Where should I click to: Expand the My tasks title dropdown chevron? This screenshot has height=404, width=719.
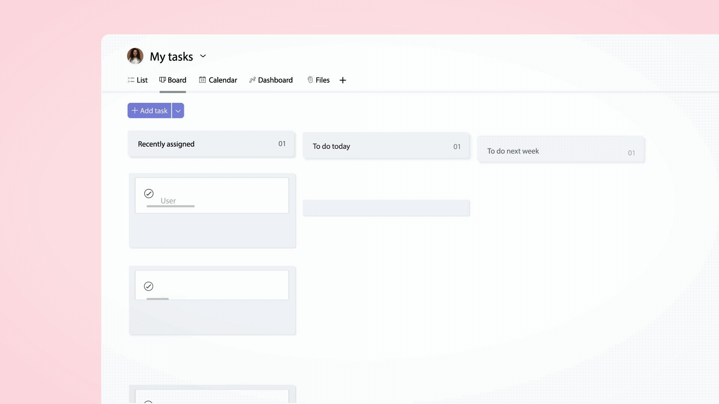pyautogui.click(x=203, y=56)
